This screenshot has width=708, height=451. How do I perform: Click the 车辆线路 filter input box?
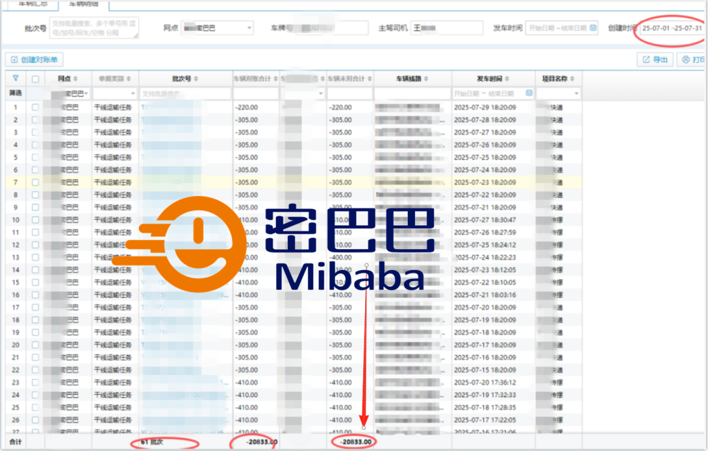(x=412, y=94)
